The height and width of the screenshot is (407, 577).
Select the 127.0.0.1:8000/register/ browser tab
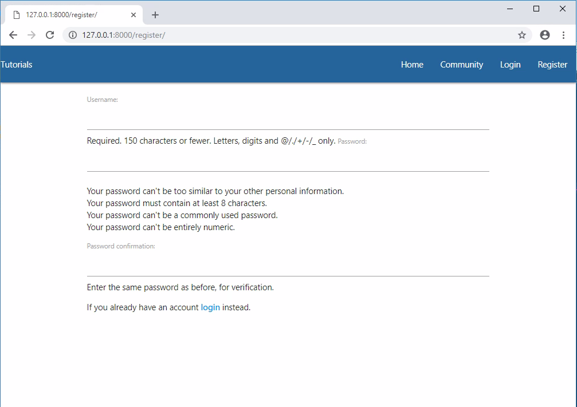pyautogui.click(x=63, y=15)
